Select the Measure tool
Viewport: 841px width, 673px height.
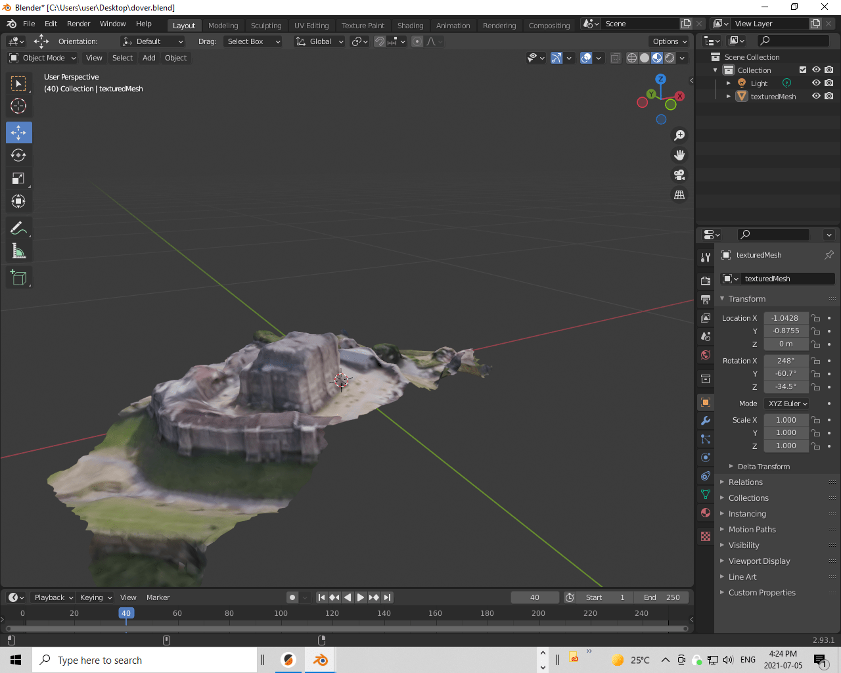18,250
